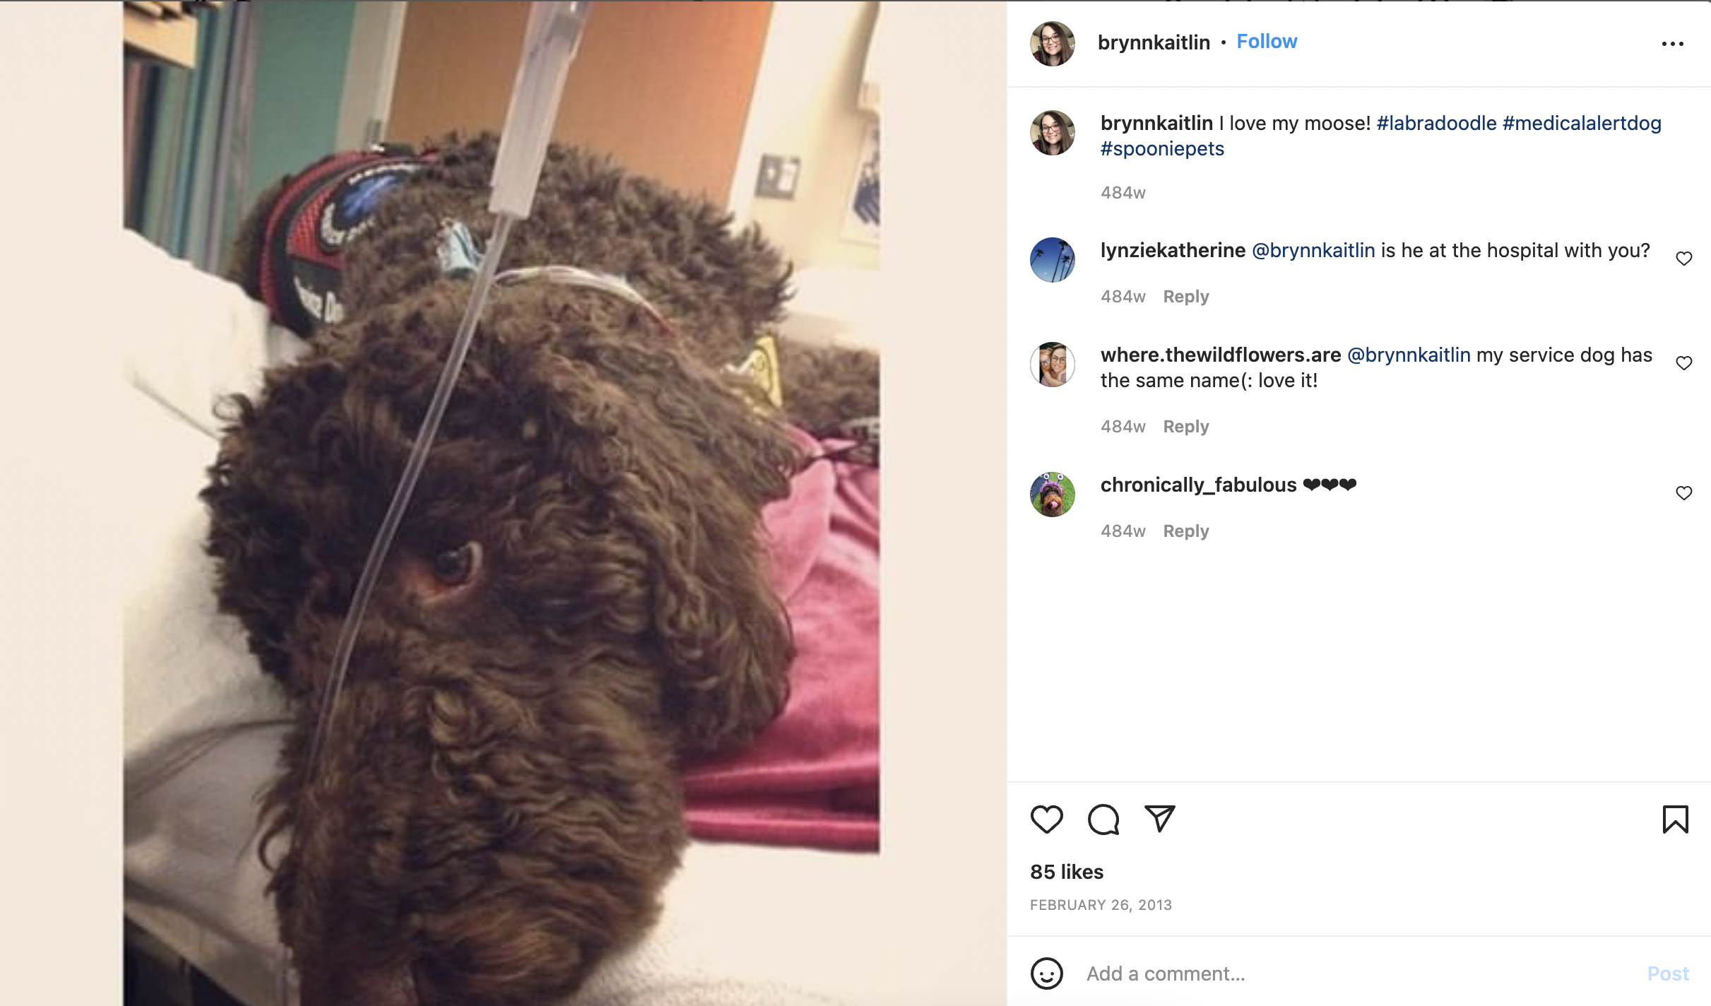Reply to where.thewildflowers.are's comment
This screenshot has width=1711, height=1006.
pyautogui.click(x=1186, y=427)
